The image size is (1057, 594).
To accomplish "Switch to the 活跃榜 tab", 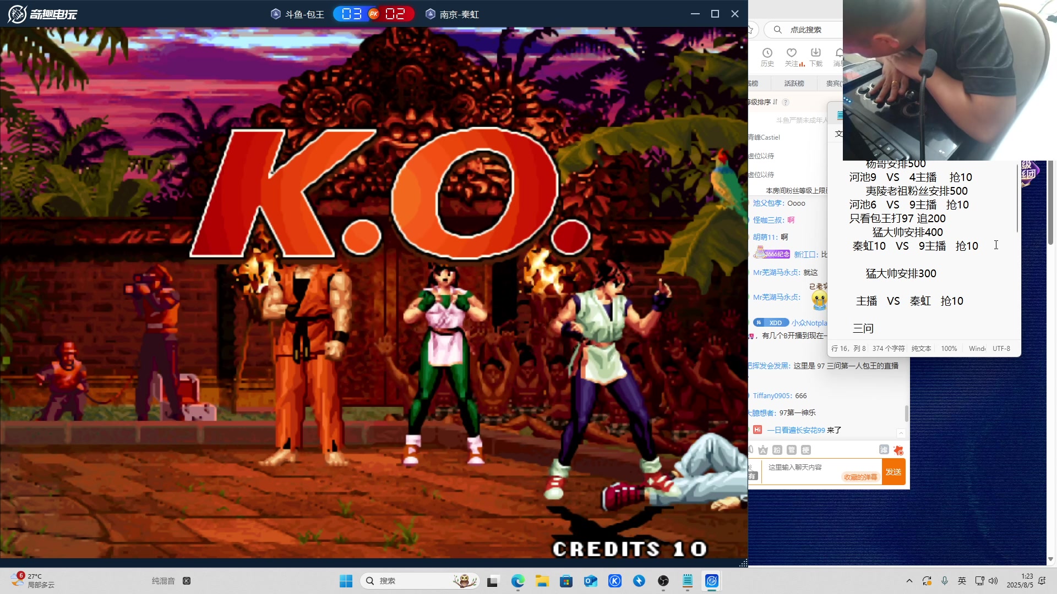I will pos(794,83).
